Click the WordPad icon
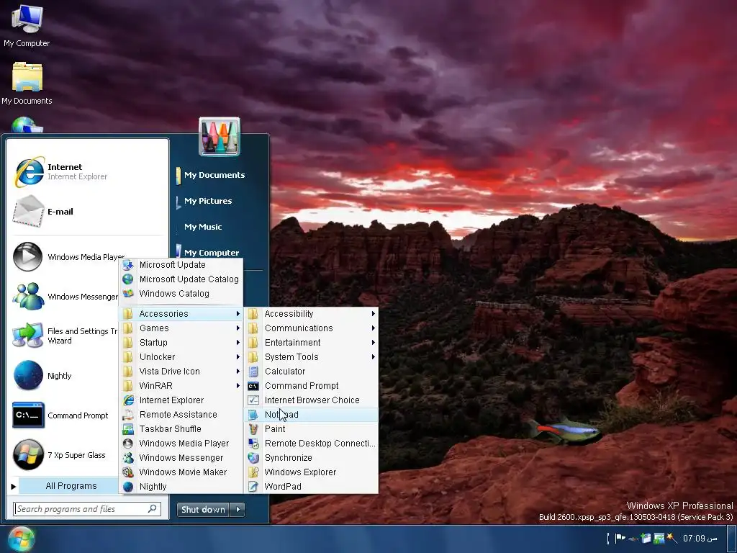Viewport: 737px width, 553px height. click(x=253, y=486)
